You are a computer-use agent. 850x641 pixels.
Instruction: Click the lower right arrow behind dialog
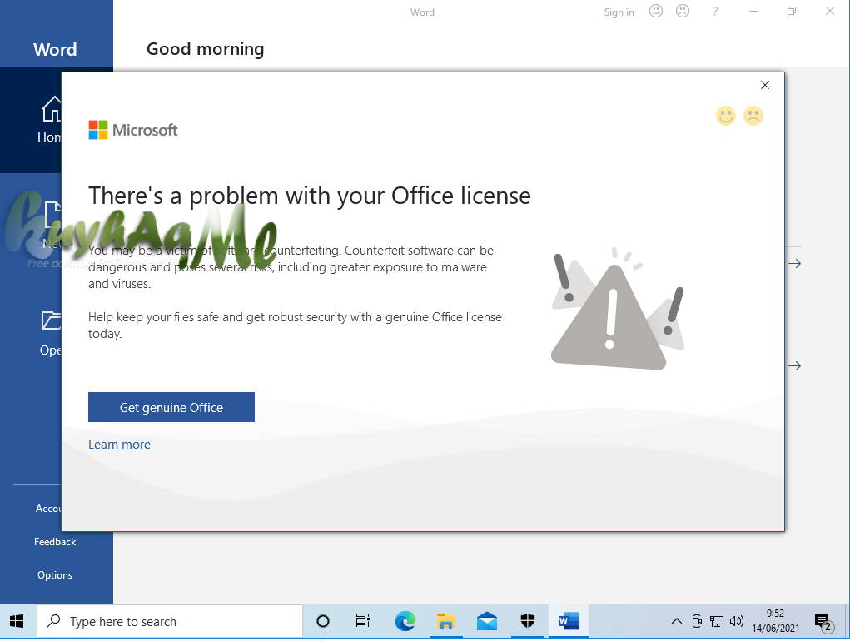click(795, 365)
